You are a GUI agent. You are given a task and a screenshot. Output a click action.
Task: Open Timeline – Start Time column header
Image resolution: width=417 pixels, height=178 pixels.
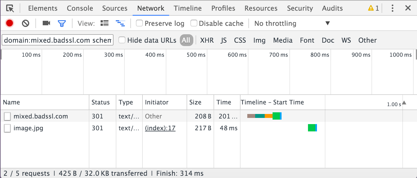click(272, 102)
